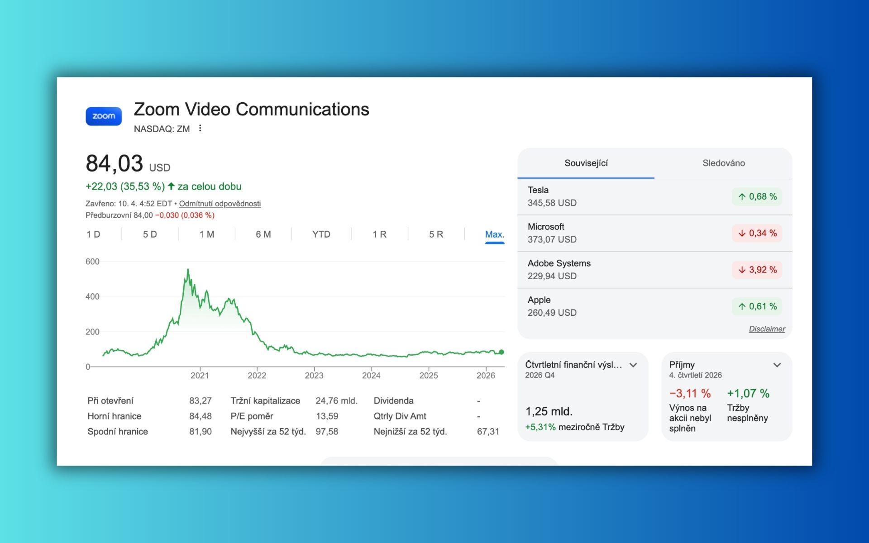The height and width of the screenshot is (543, 869).
Task: Switch chart to 5 D range
Action: pyautogui.click(x=150, y=234)
